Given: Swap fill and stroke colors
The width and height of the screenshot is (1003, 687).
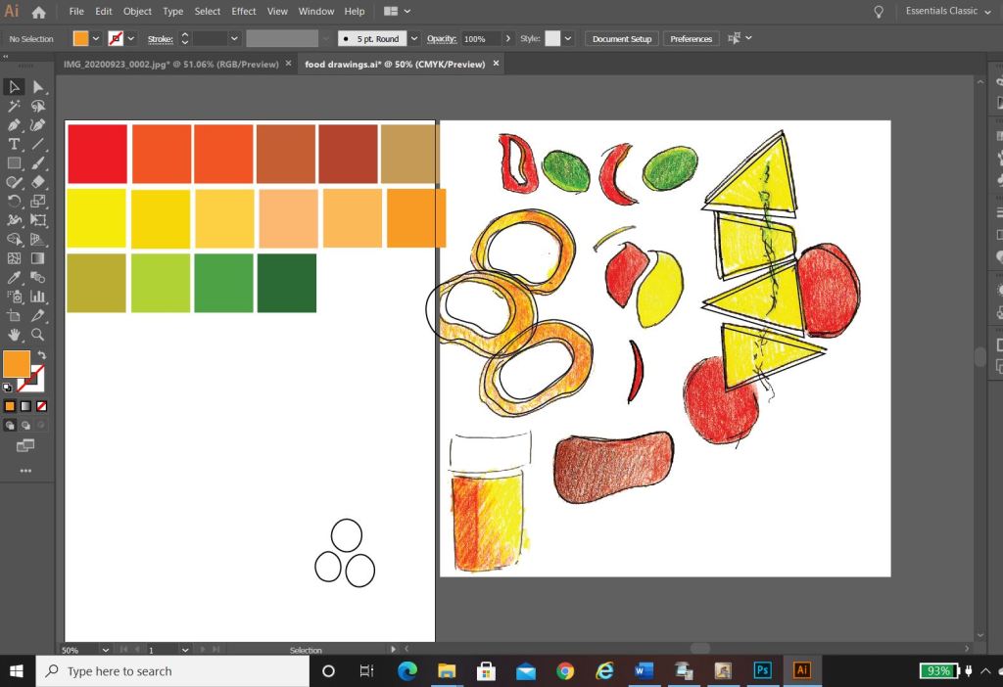Looking at the screenshot, I should tap(41, 355).
